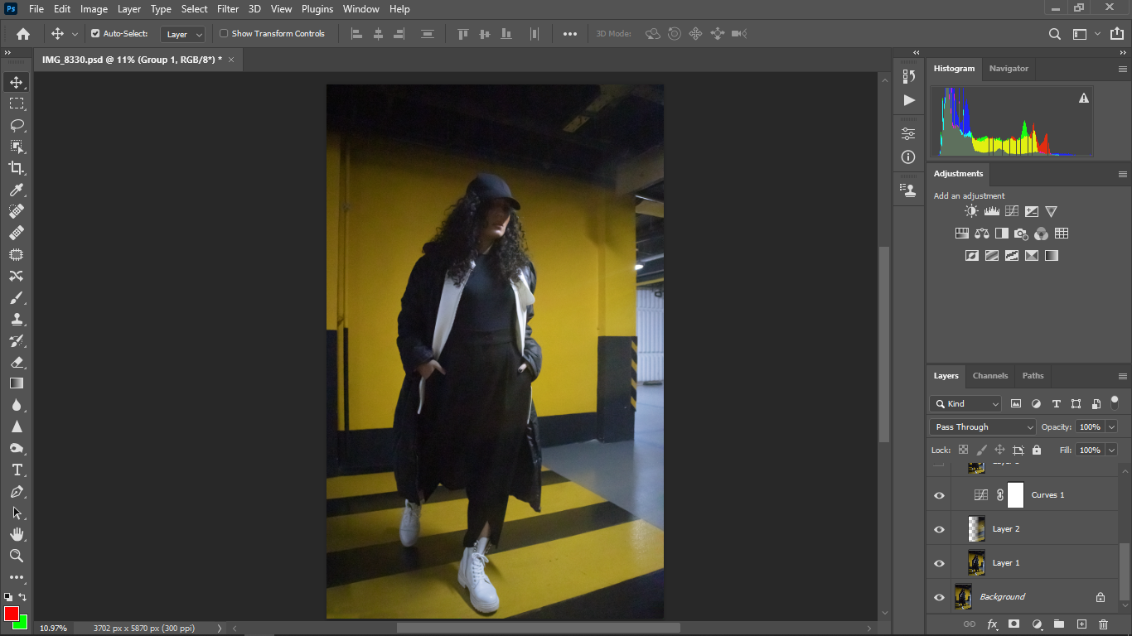The image size is (1132, 636).
Task: Add a Color Balance adjustment
Action: 982,234
